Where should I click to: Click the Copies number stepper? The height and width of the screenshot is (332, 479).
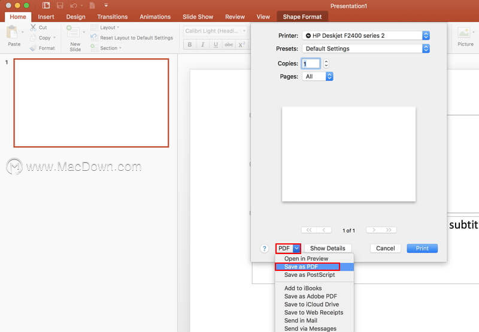pos(326,64)
